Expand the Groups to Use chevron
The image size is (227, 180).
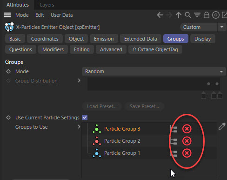click(x=79, y=127)
